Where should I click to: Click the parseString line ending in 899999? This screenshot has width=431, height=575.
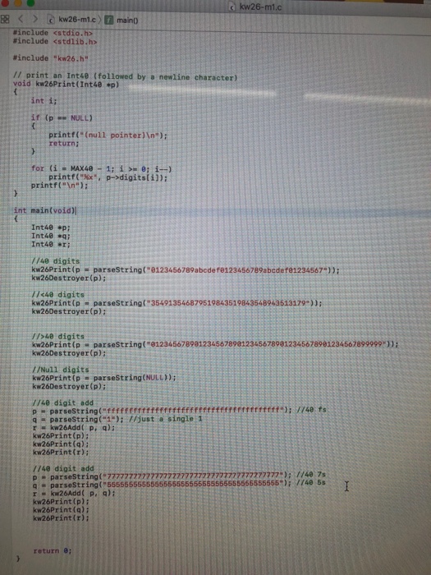pyautogui.click(x=215, y=345)
